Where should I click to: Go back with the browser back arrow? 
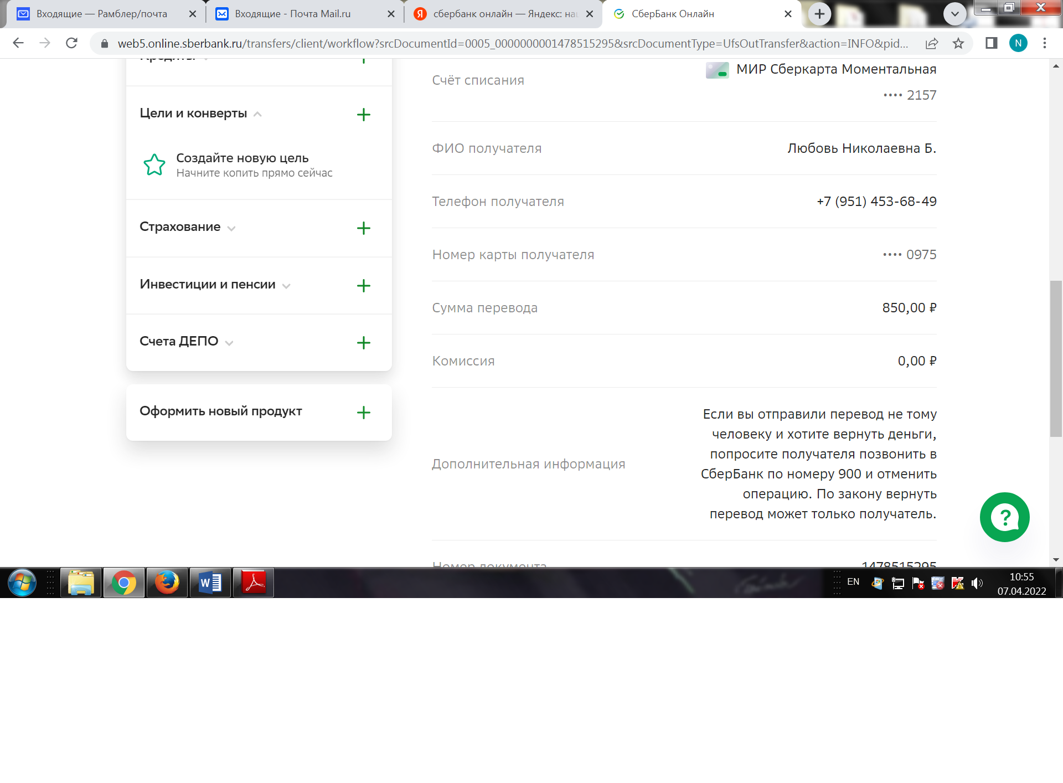coord(18,43)
